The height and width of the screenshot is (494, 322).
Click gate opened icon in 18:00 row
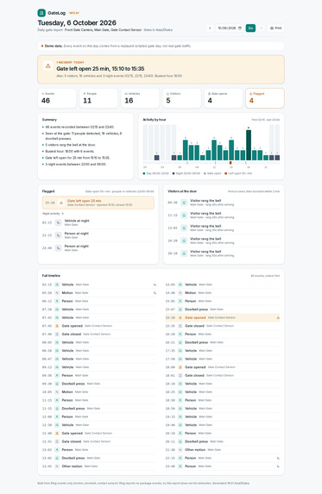click(180, 367)
